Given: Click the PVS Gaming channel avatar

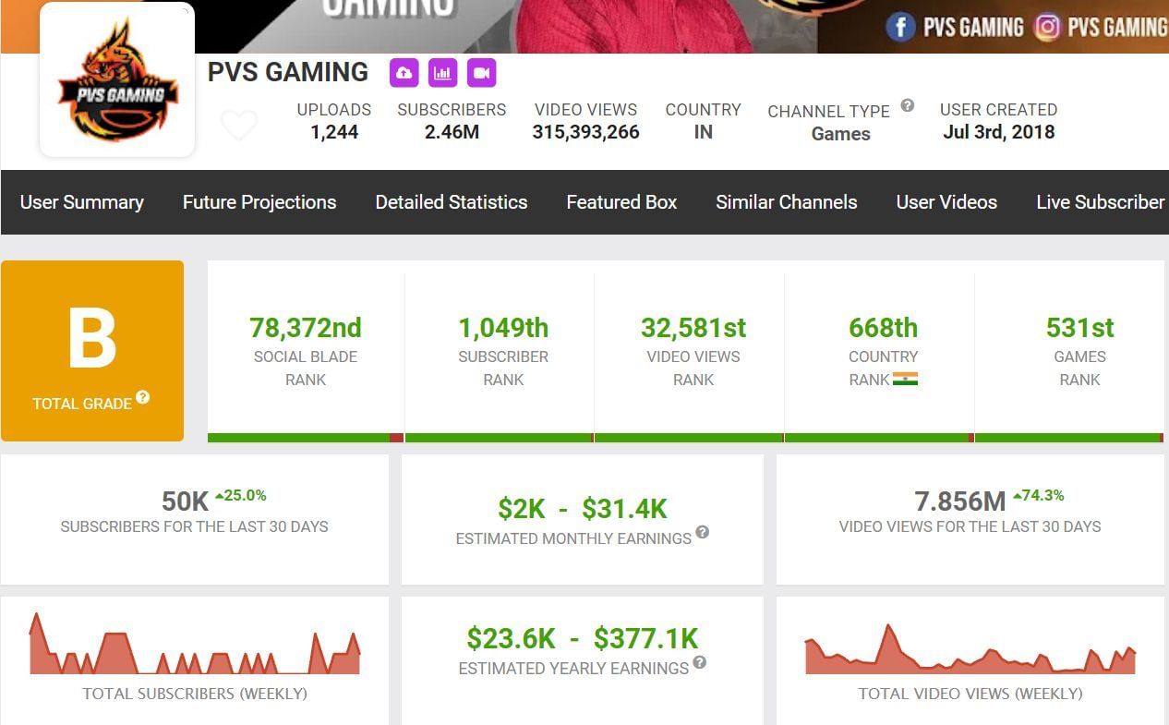Looking at the screenshot, I should click(116, 79).
